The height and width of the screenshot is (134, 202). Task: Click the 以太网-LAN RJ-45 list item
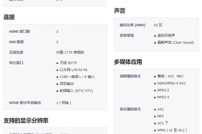click(73, 70)
